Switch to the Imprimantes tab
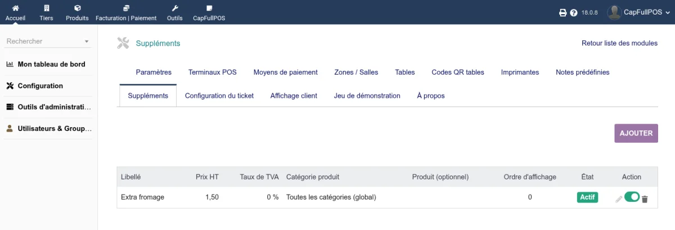The height and width of the screenshot is (230, 675). 520,72
